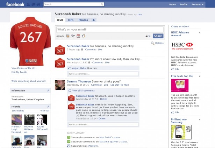Click View All friends link
This screenshot has width=215, height=148.
pos(45,111)
